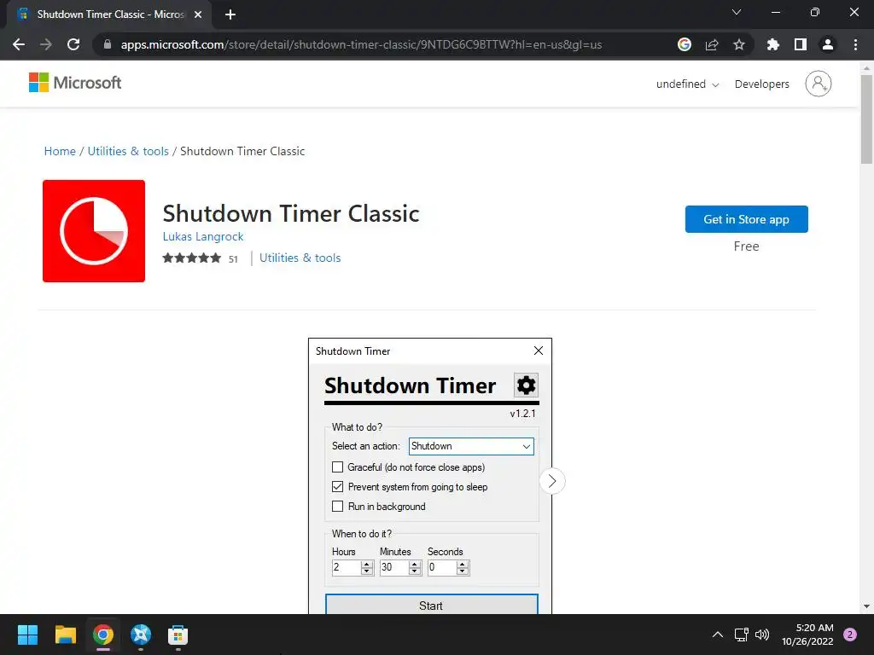
Task: Bookmark this page with the star icon
Action: point(739,44)
